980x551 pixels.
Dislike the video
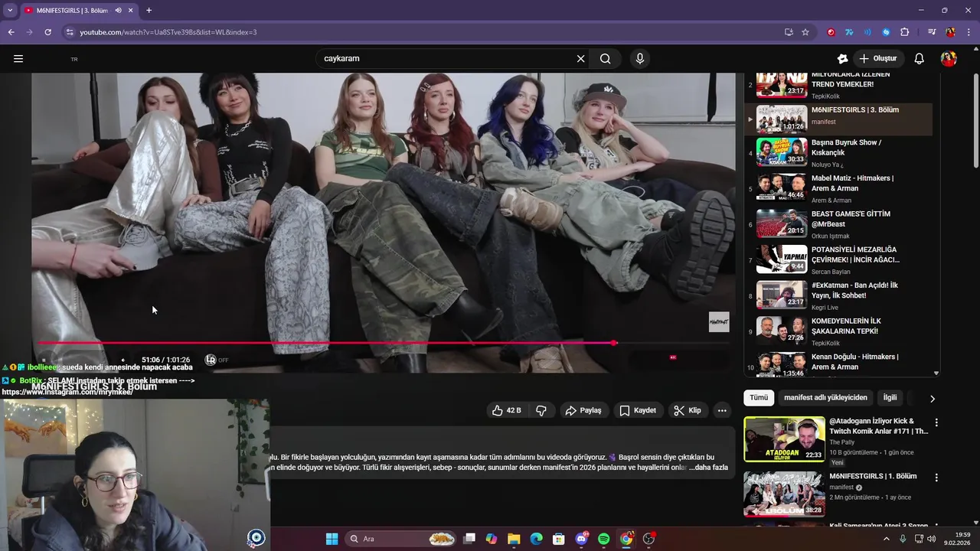[x=541, y=410]
